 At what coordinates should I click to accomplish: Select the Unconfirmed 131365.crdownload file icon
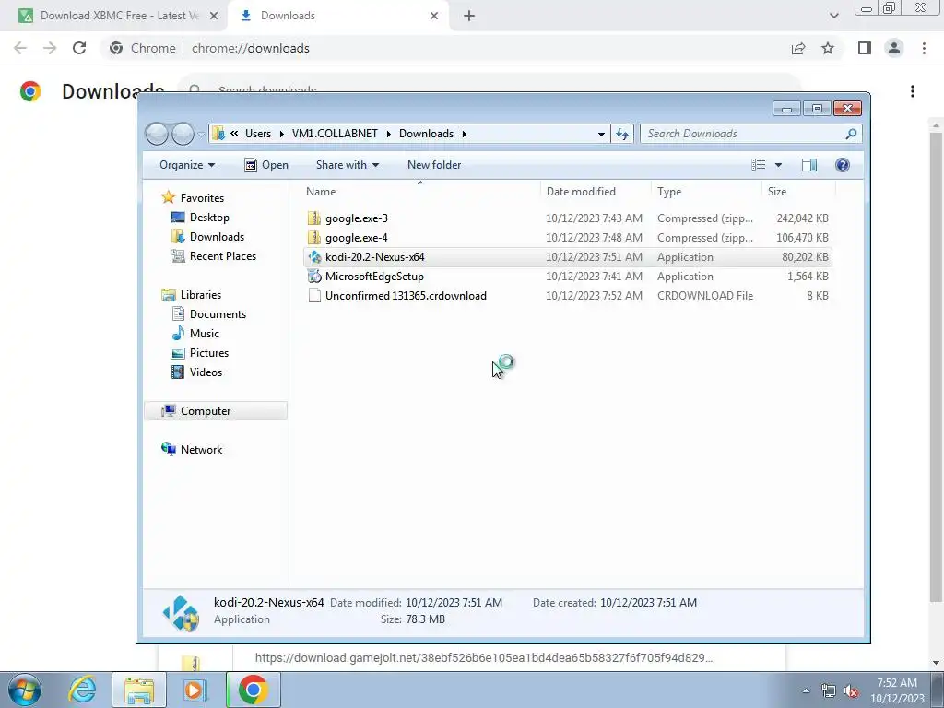[314, 296]
